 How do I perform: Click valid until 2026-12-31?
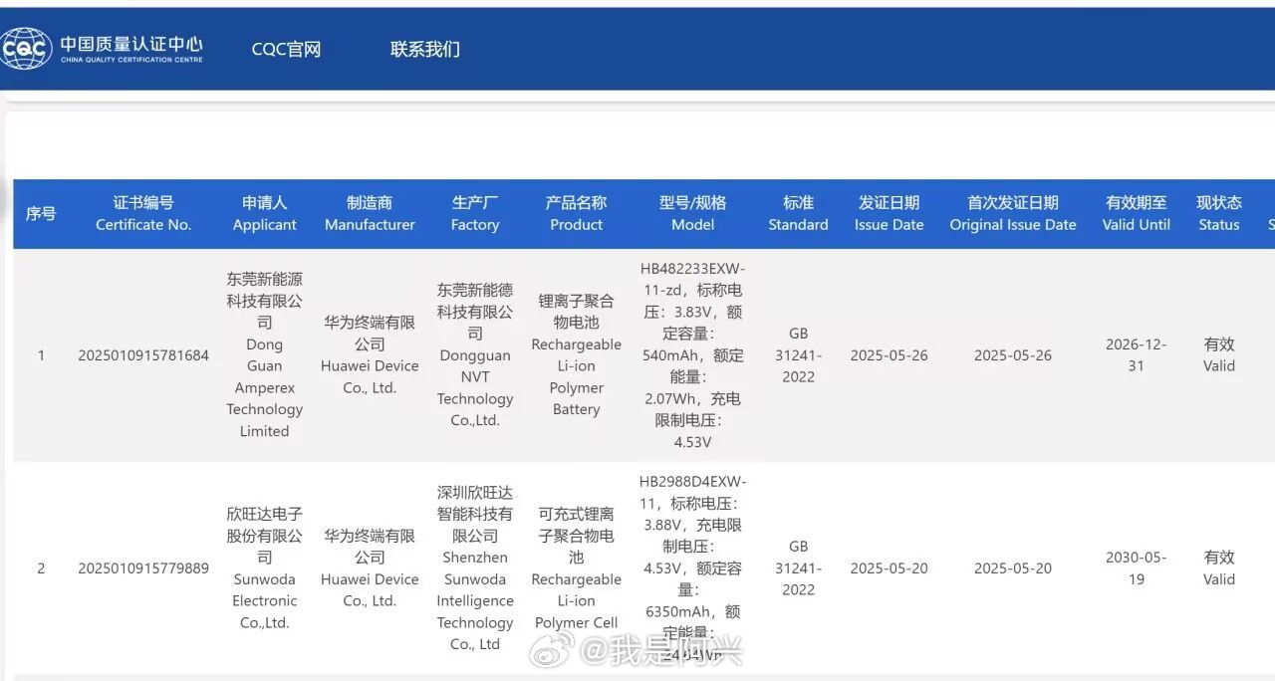[x=1136, y=355]
